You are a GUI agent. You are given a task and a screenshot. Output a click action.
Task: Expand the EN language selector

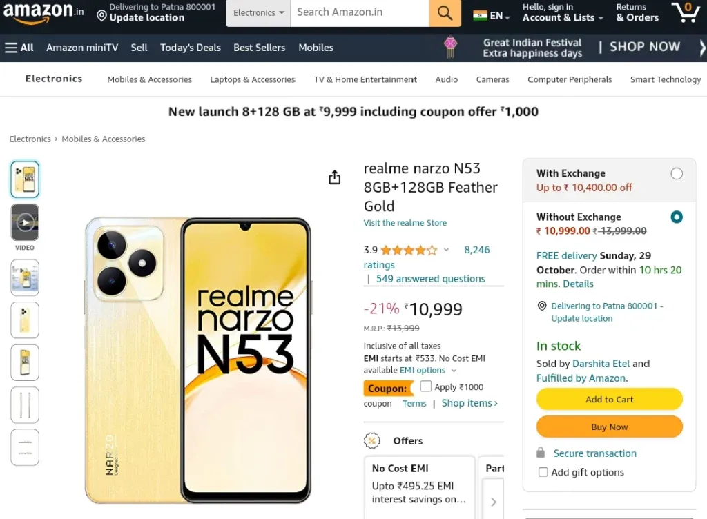pyautogui.click(x=492, y=16)
